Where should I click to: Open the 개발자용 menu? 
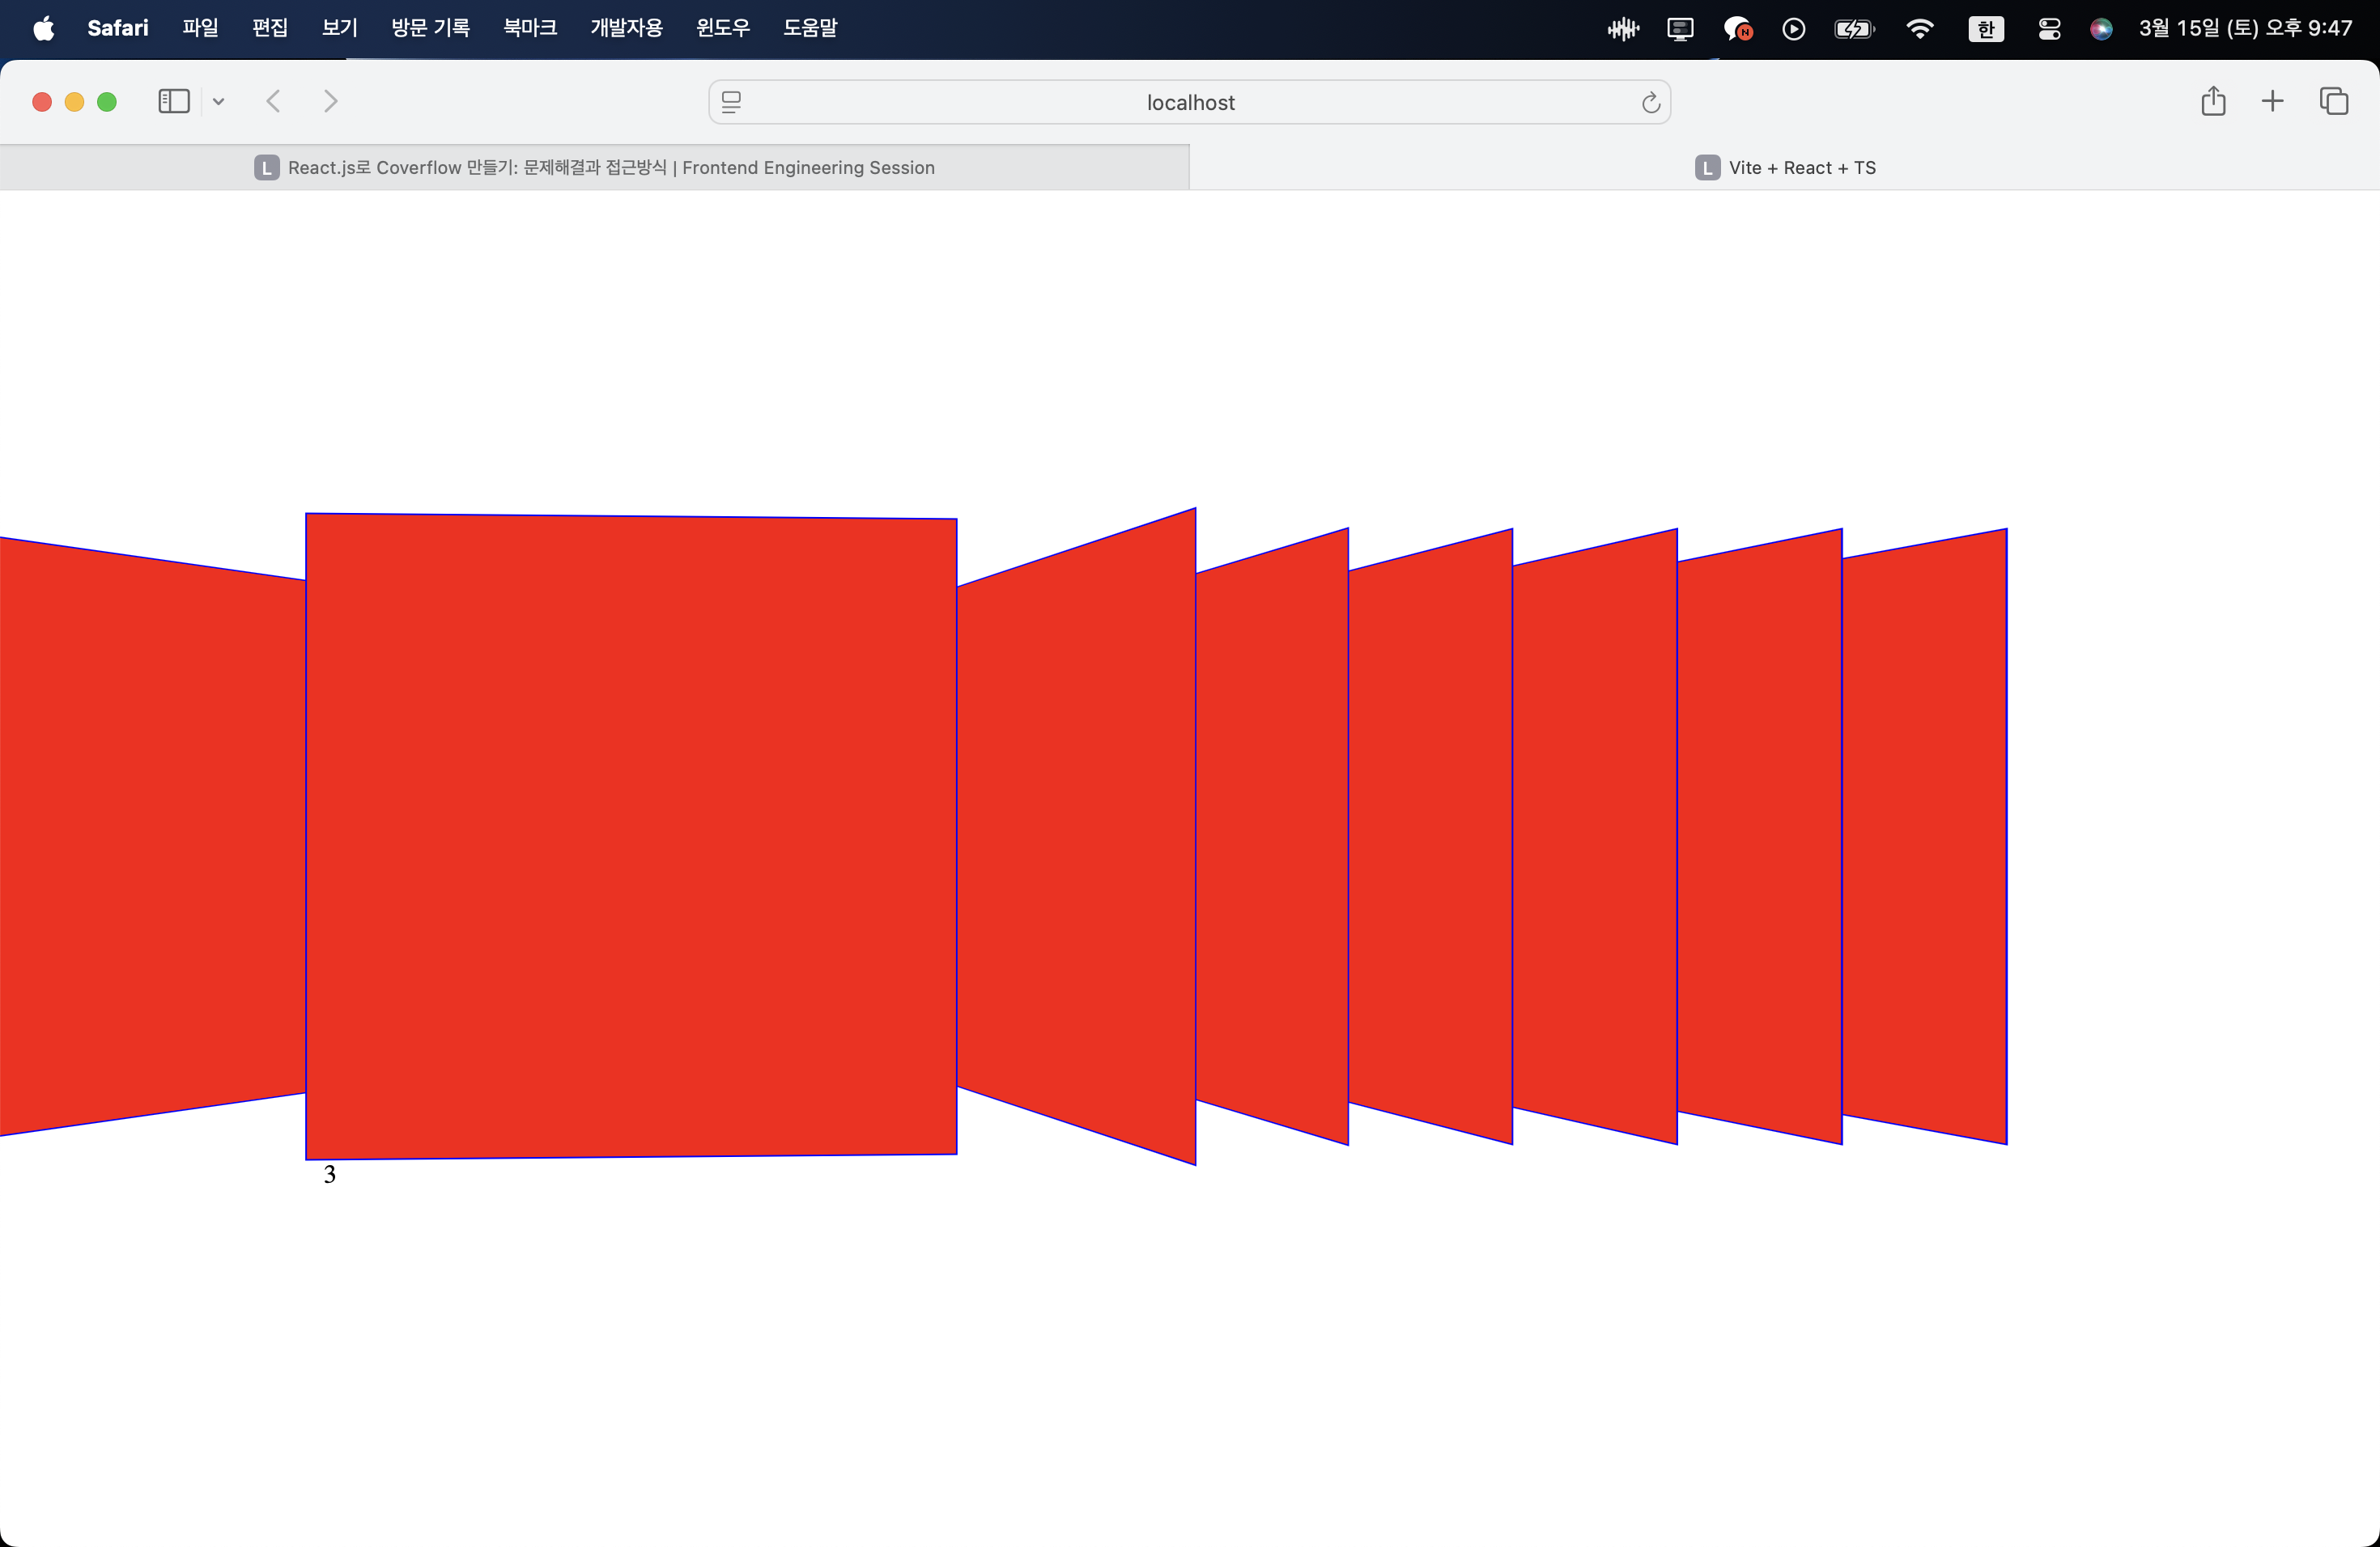coord(626,28)
